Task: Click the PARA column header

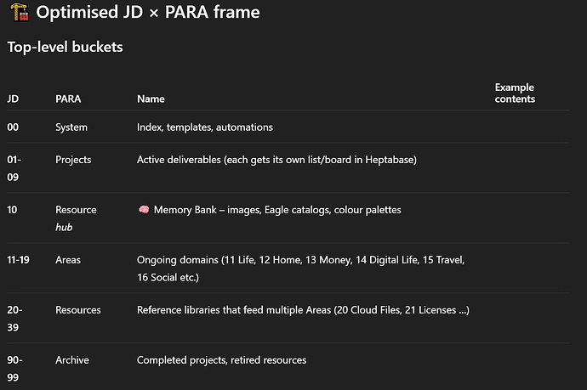Action: 68,99
